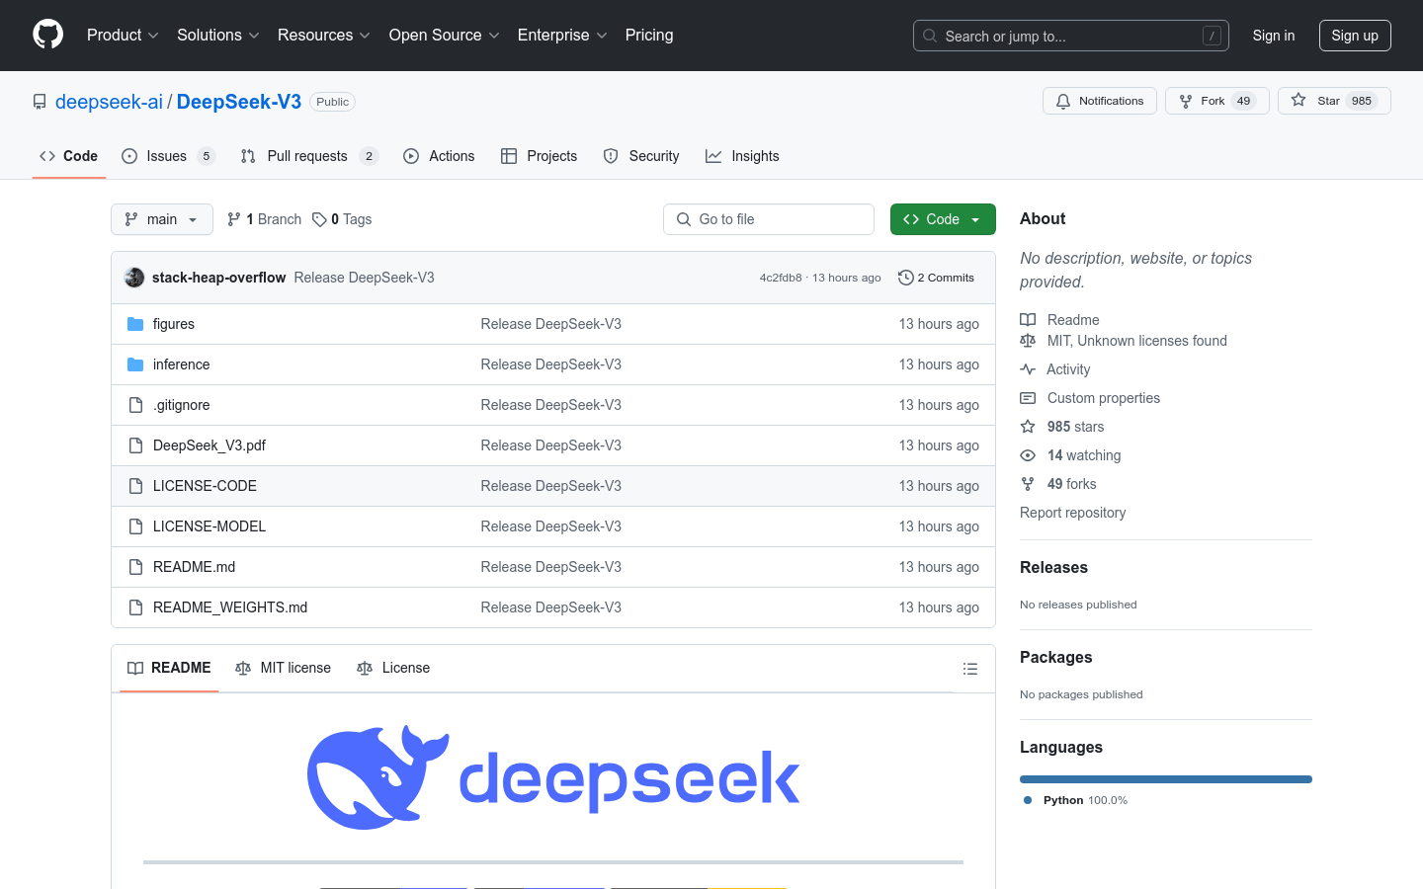Click the DeepSeek_V3.pdf file icon
1423x889 pixels.
[135, 445]
